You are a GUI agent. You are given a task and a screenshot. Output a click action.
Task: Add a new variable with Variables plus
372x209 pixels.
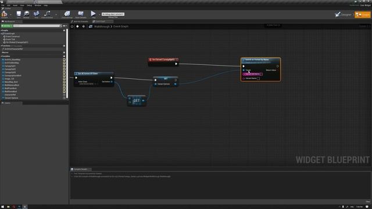click(64, 56)
